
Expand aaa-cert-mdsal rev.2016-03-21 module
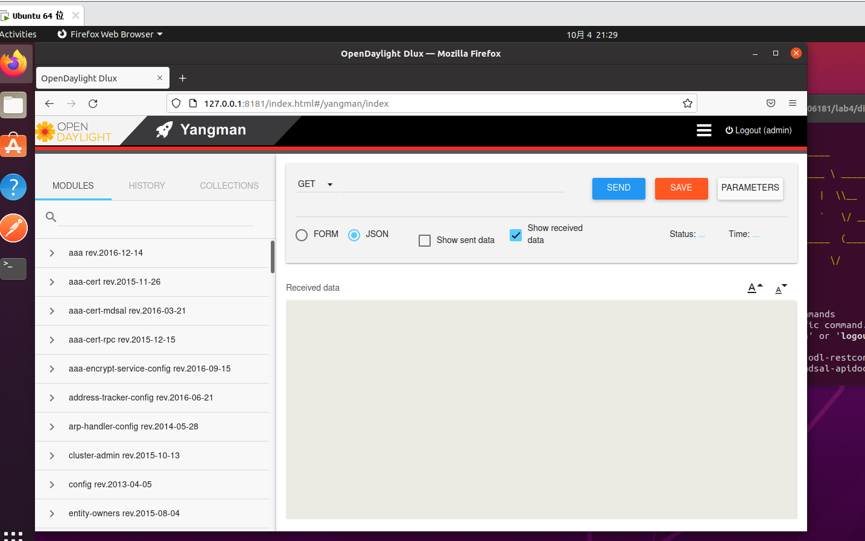click(x=52, y=311)
